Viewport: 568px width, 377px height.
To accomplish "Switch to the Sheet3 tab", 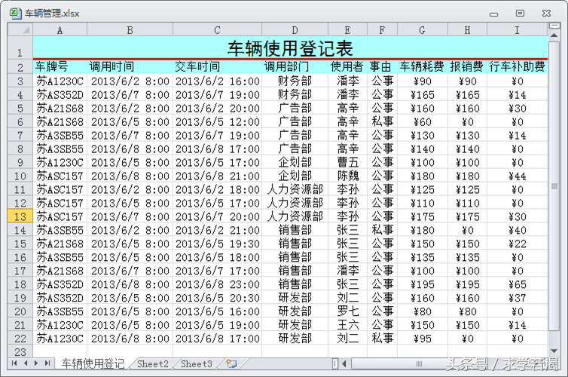I will [197, 364].
